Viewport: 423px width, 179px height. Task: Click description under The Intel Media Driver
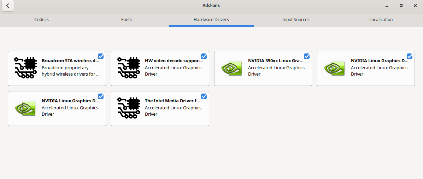pos(173,111)
